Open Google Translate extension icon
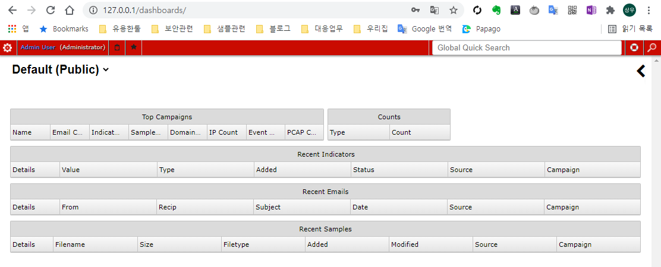 tap(553, 10)
